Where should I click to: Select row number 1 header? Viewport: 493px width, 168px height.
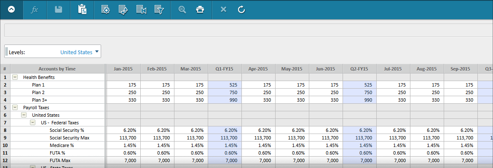5,77
